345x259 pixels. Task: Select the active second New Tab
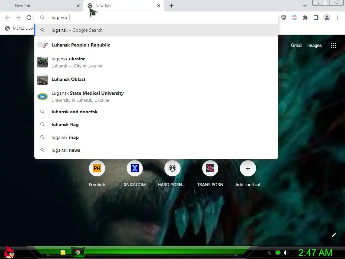[x=123, y=6]
